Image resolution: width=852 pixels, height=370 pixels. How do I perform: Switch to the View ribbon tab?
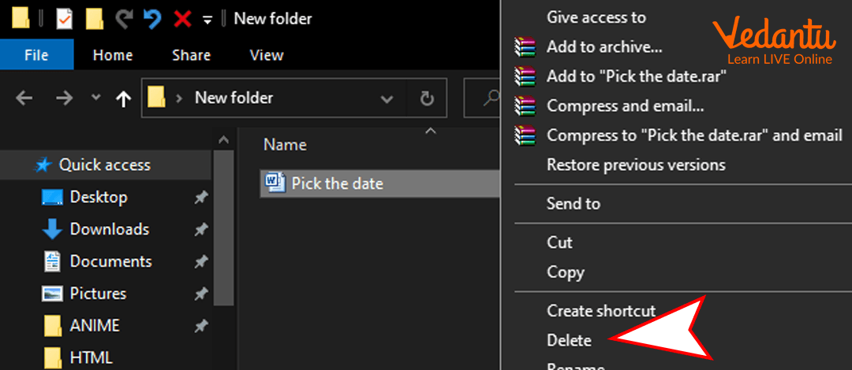[266, 55]
